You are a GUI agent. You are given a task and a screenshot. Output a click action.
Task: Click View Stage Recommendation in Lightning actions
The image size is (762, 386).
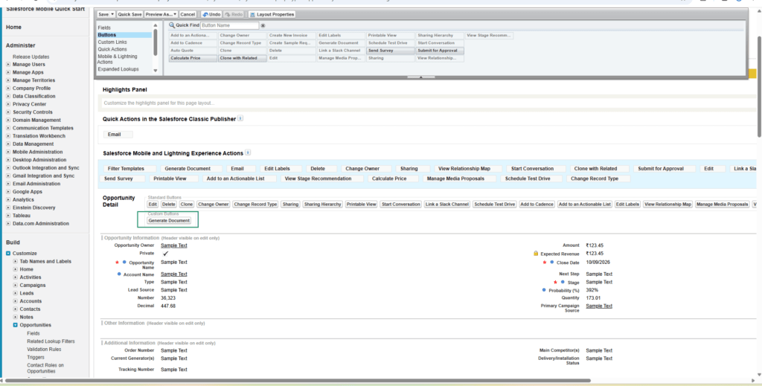pos(321,178)
